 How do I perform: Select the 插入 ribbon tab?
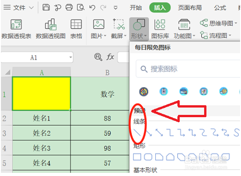(160, 7)
